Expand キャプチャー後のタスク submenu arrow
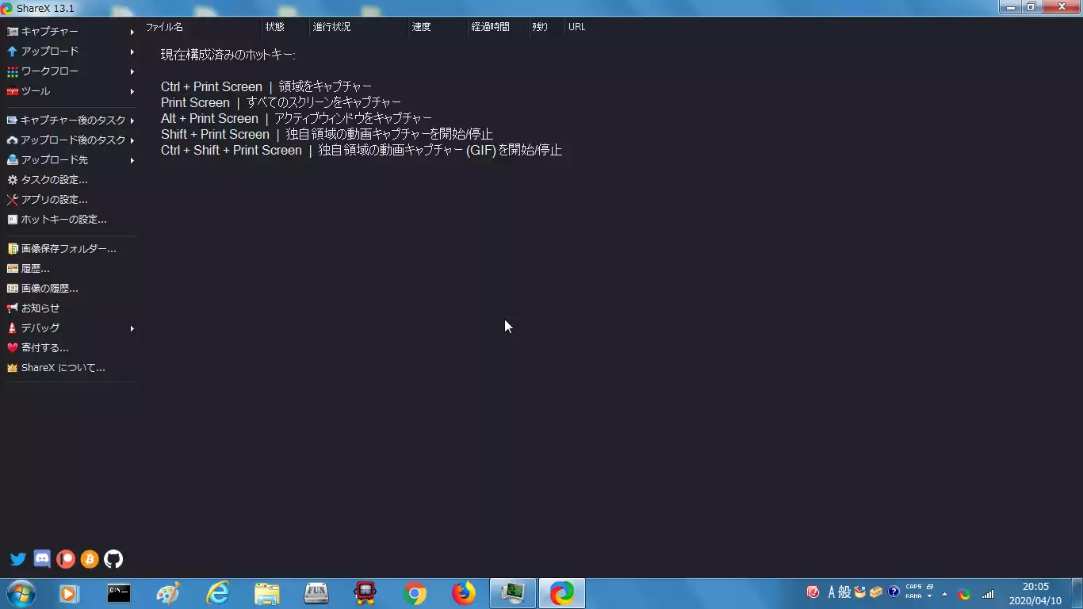Viewport: 1083px width, 609px height. pos(132,121)
